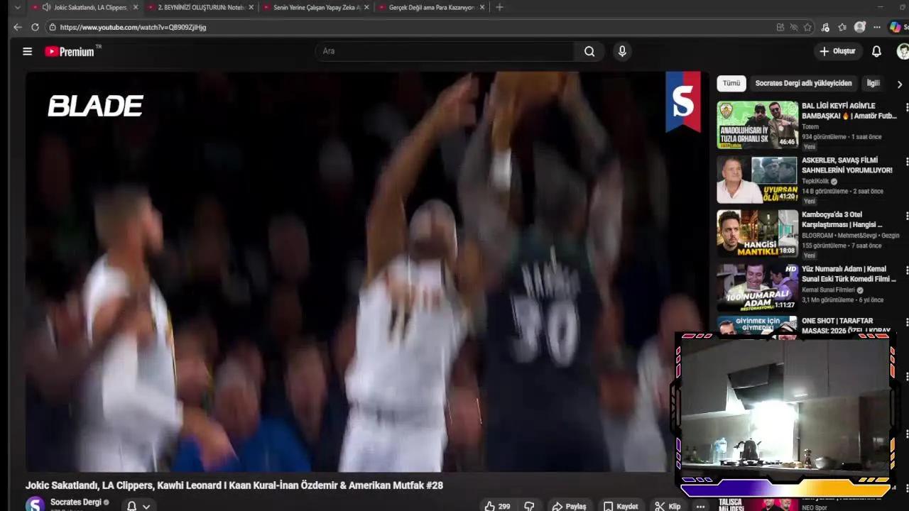Reload the page with the refresh icon
Image resolution: width=909 pixels, height=511 pixels.
point(35,27)
